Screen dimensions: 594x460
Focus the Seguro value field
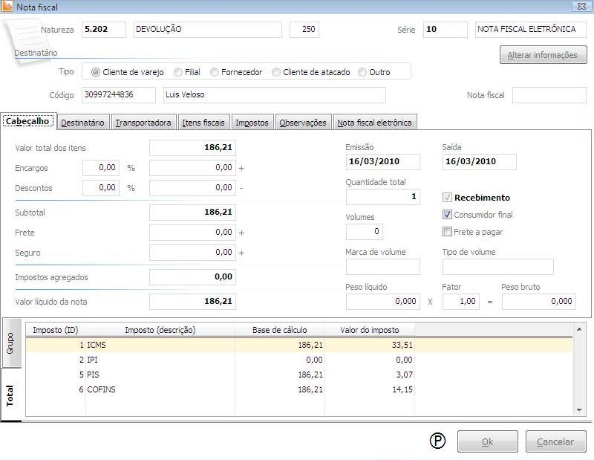(192, 253)
